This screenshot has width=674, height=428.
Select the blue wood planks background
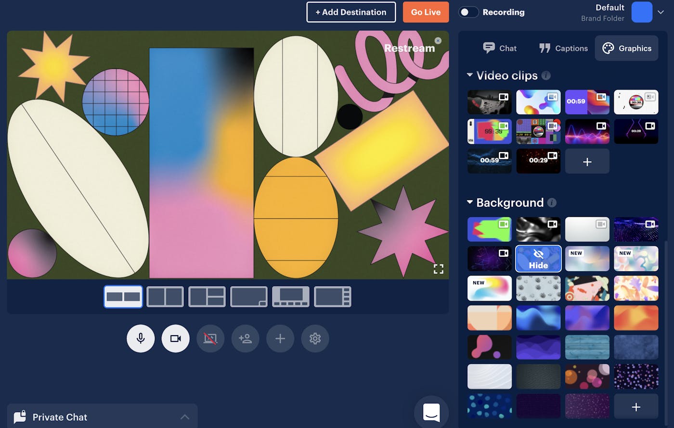pyautogui.click(x=587, y=347)
